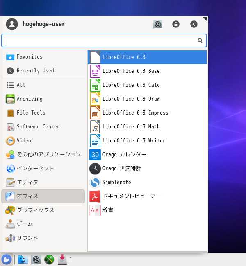
Task: Click the menu resize corner triangle
Action: (205, 19)
